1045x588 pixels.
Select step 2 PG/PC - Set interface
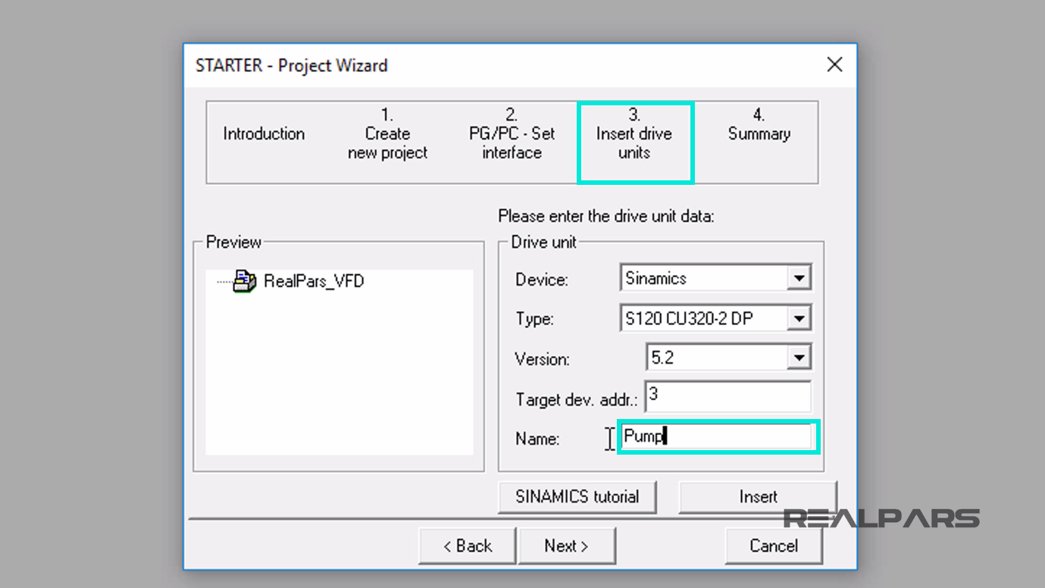pyautogui.click(x=512, y=134)
